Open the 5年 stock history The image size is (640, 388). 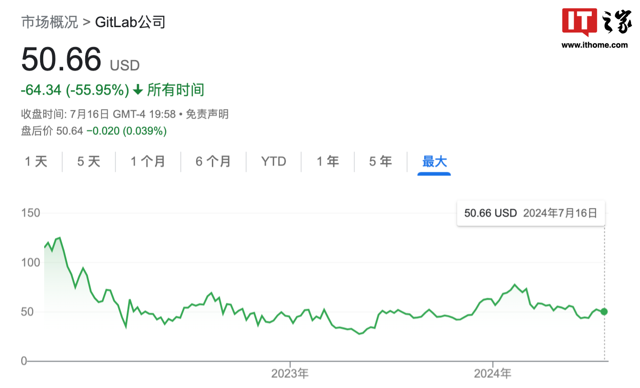tap(381, 161)
